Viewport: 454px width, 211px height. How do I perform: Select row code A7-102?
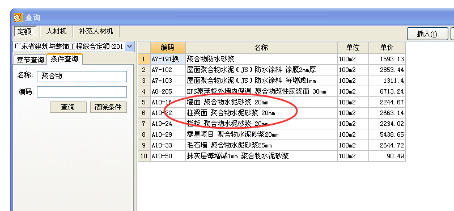(x=168, y=70)
